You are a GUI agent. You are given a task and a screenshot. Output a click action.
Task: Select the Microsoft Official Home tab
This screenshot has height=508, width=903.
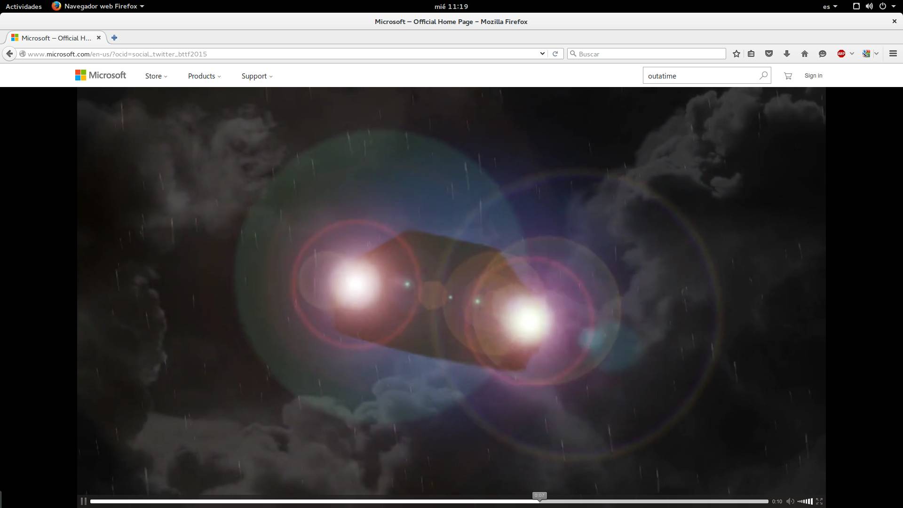(x=55, y=38)
